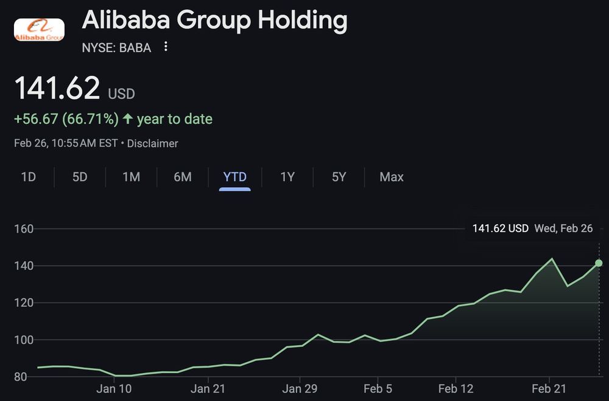609x401 pixels.
Task: Switch chart to 1Y range
Action: click(x=287, y=177)
